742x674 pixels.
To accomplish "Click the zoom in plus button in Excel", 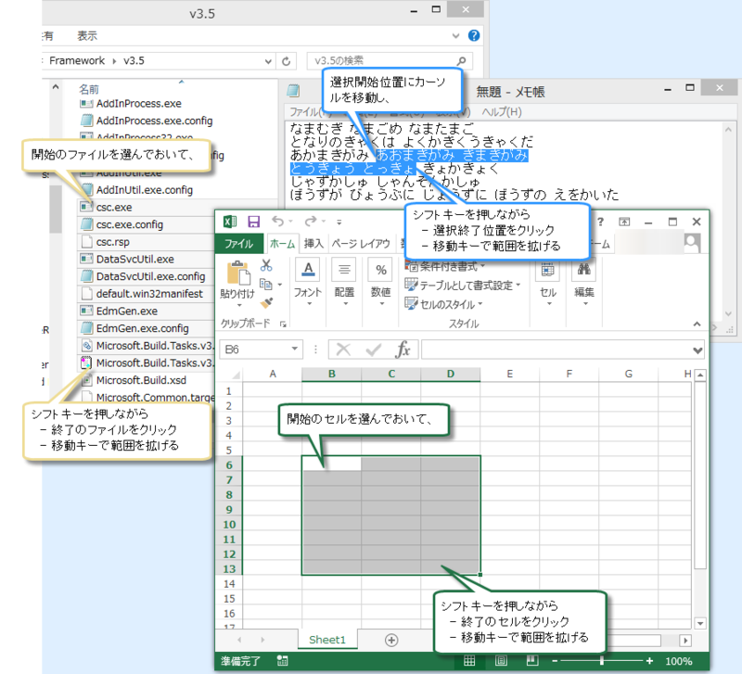I will [650, 661].
